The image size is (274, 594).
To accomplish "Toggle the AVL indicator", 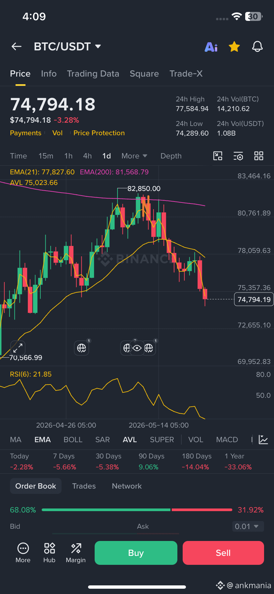I will click(x=130, y=440).
